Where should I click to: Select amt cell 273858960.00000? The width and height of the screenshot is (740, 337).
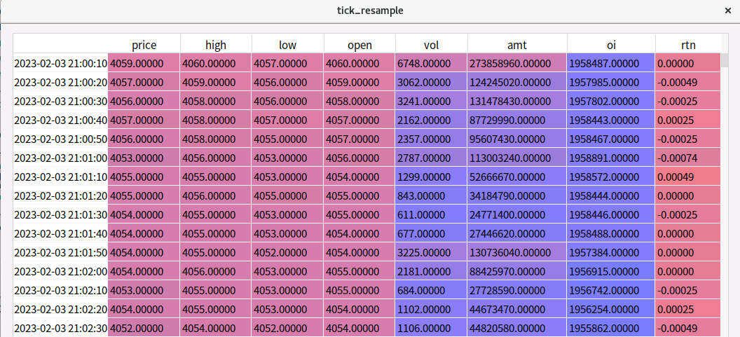point(517,63)
